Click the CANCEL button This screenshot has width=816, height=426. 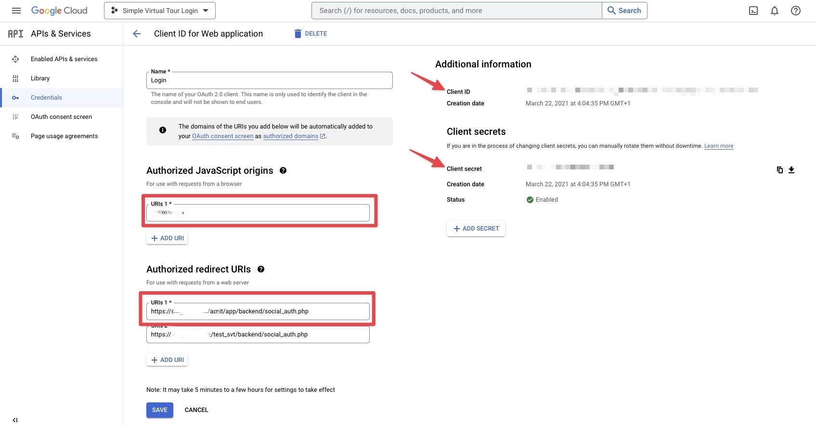pos(196,410)
